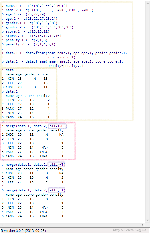Click the penalty.2 assignment line
The height and width of the screenshot is (234, 150).
[x=29, y=45]
